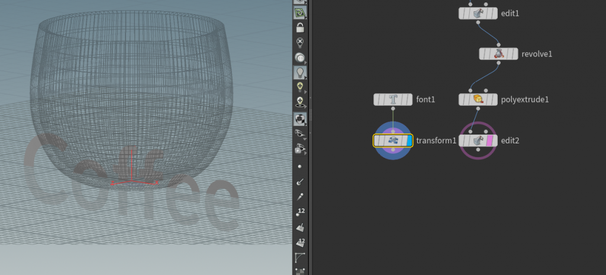Toggle the bypass flag on polyextrude1
The width and height of the screenshot is (606, 275).
tap(463, 99)
